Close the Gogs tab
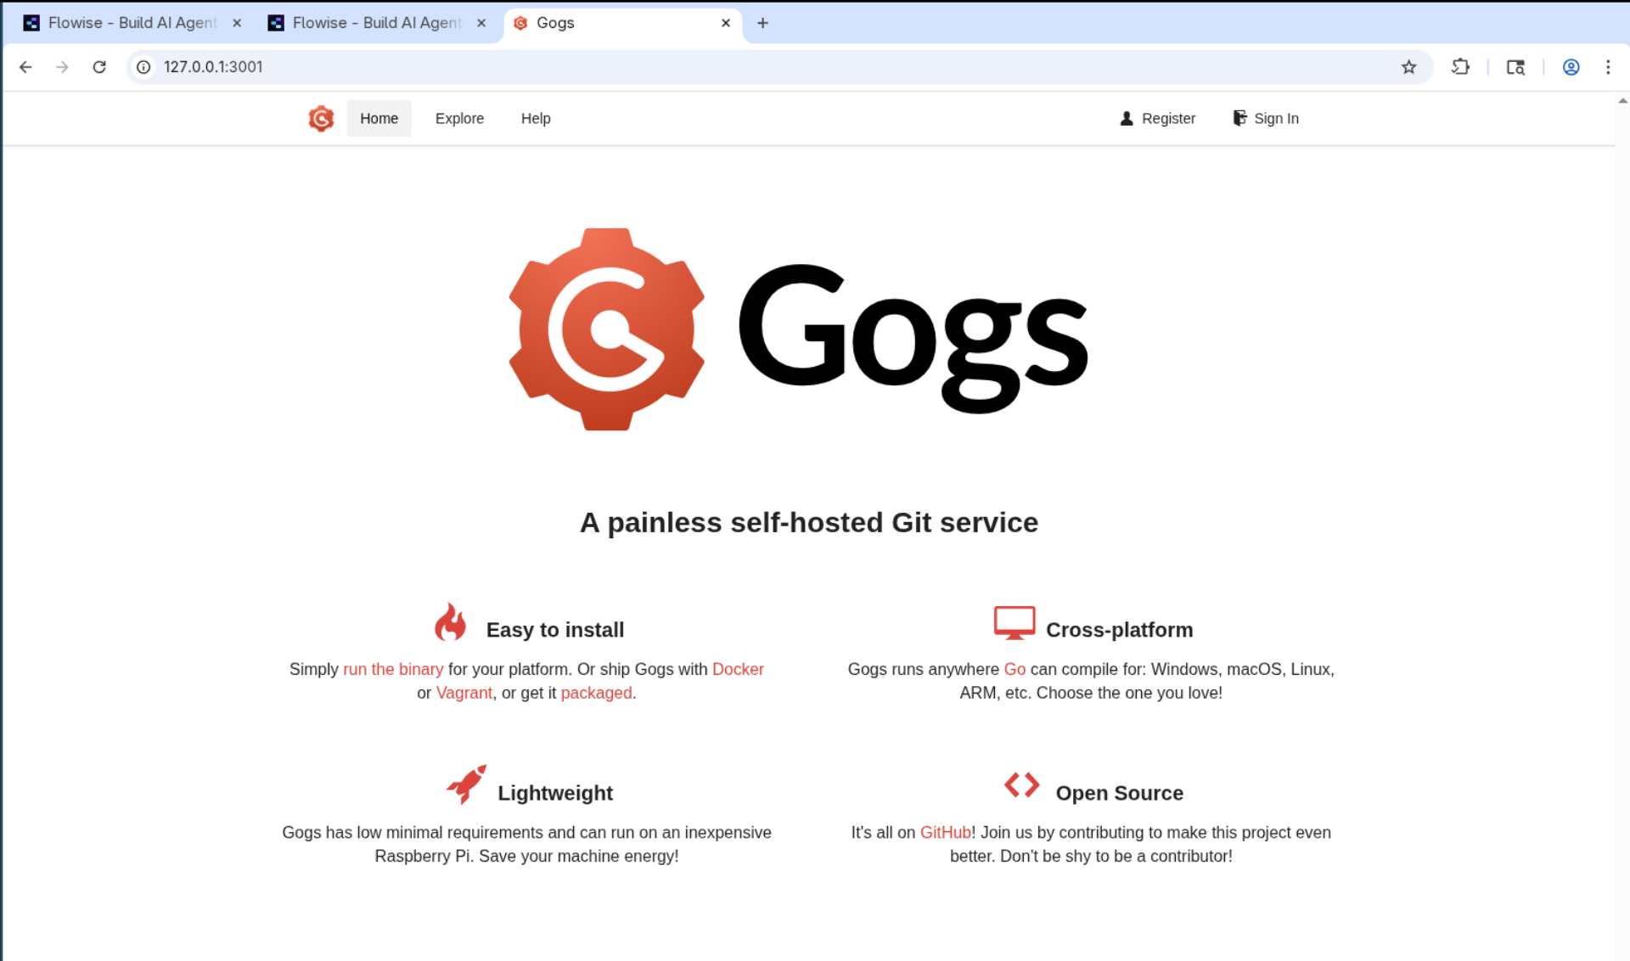Screen dimensions: 1630x961 click(726, 23)
